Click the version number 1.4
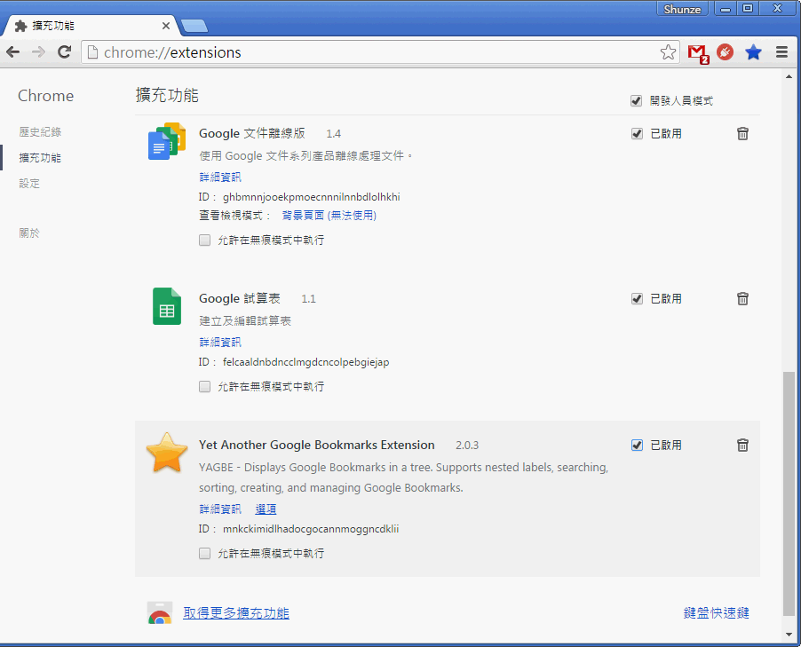 coord(334,134)
